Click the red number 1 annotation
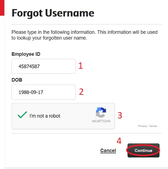 pyautogui.click(x=80, y=66)
